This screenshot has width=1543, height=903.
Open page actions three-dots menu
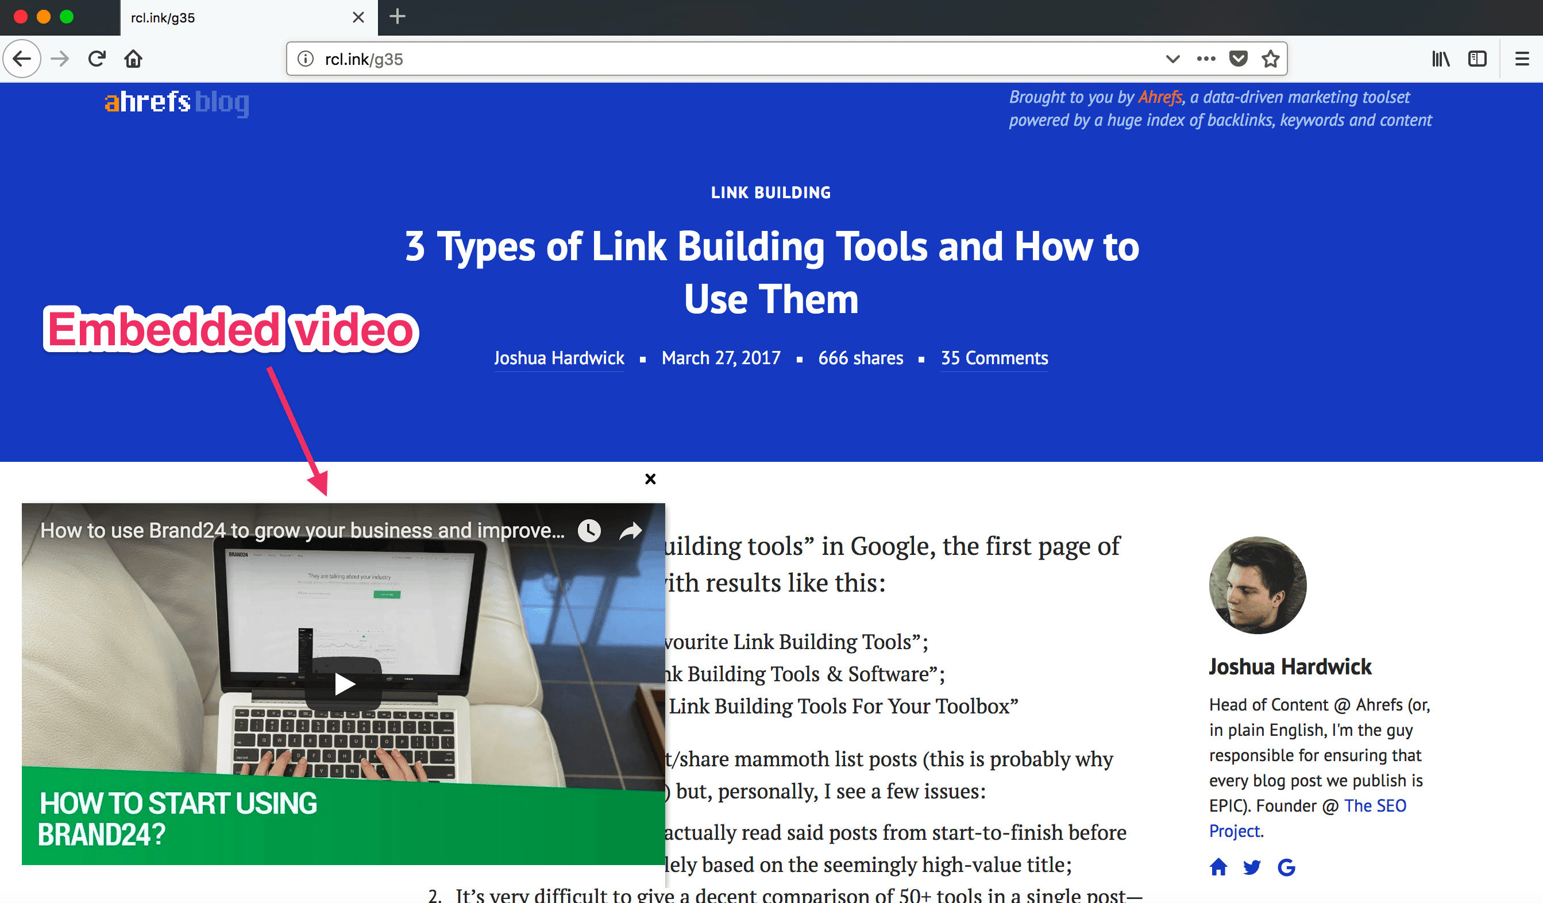click(x=1206, y=59)
